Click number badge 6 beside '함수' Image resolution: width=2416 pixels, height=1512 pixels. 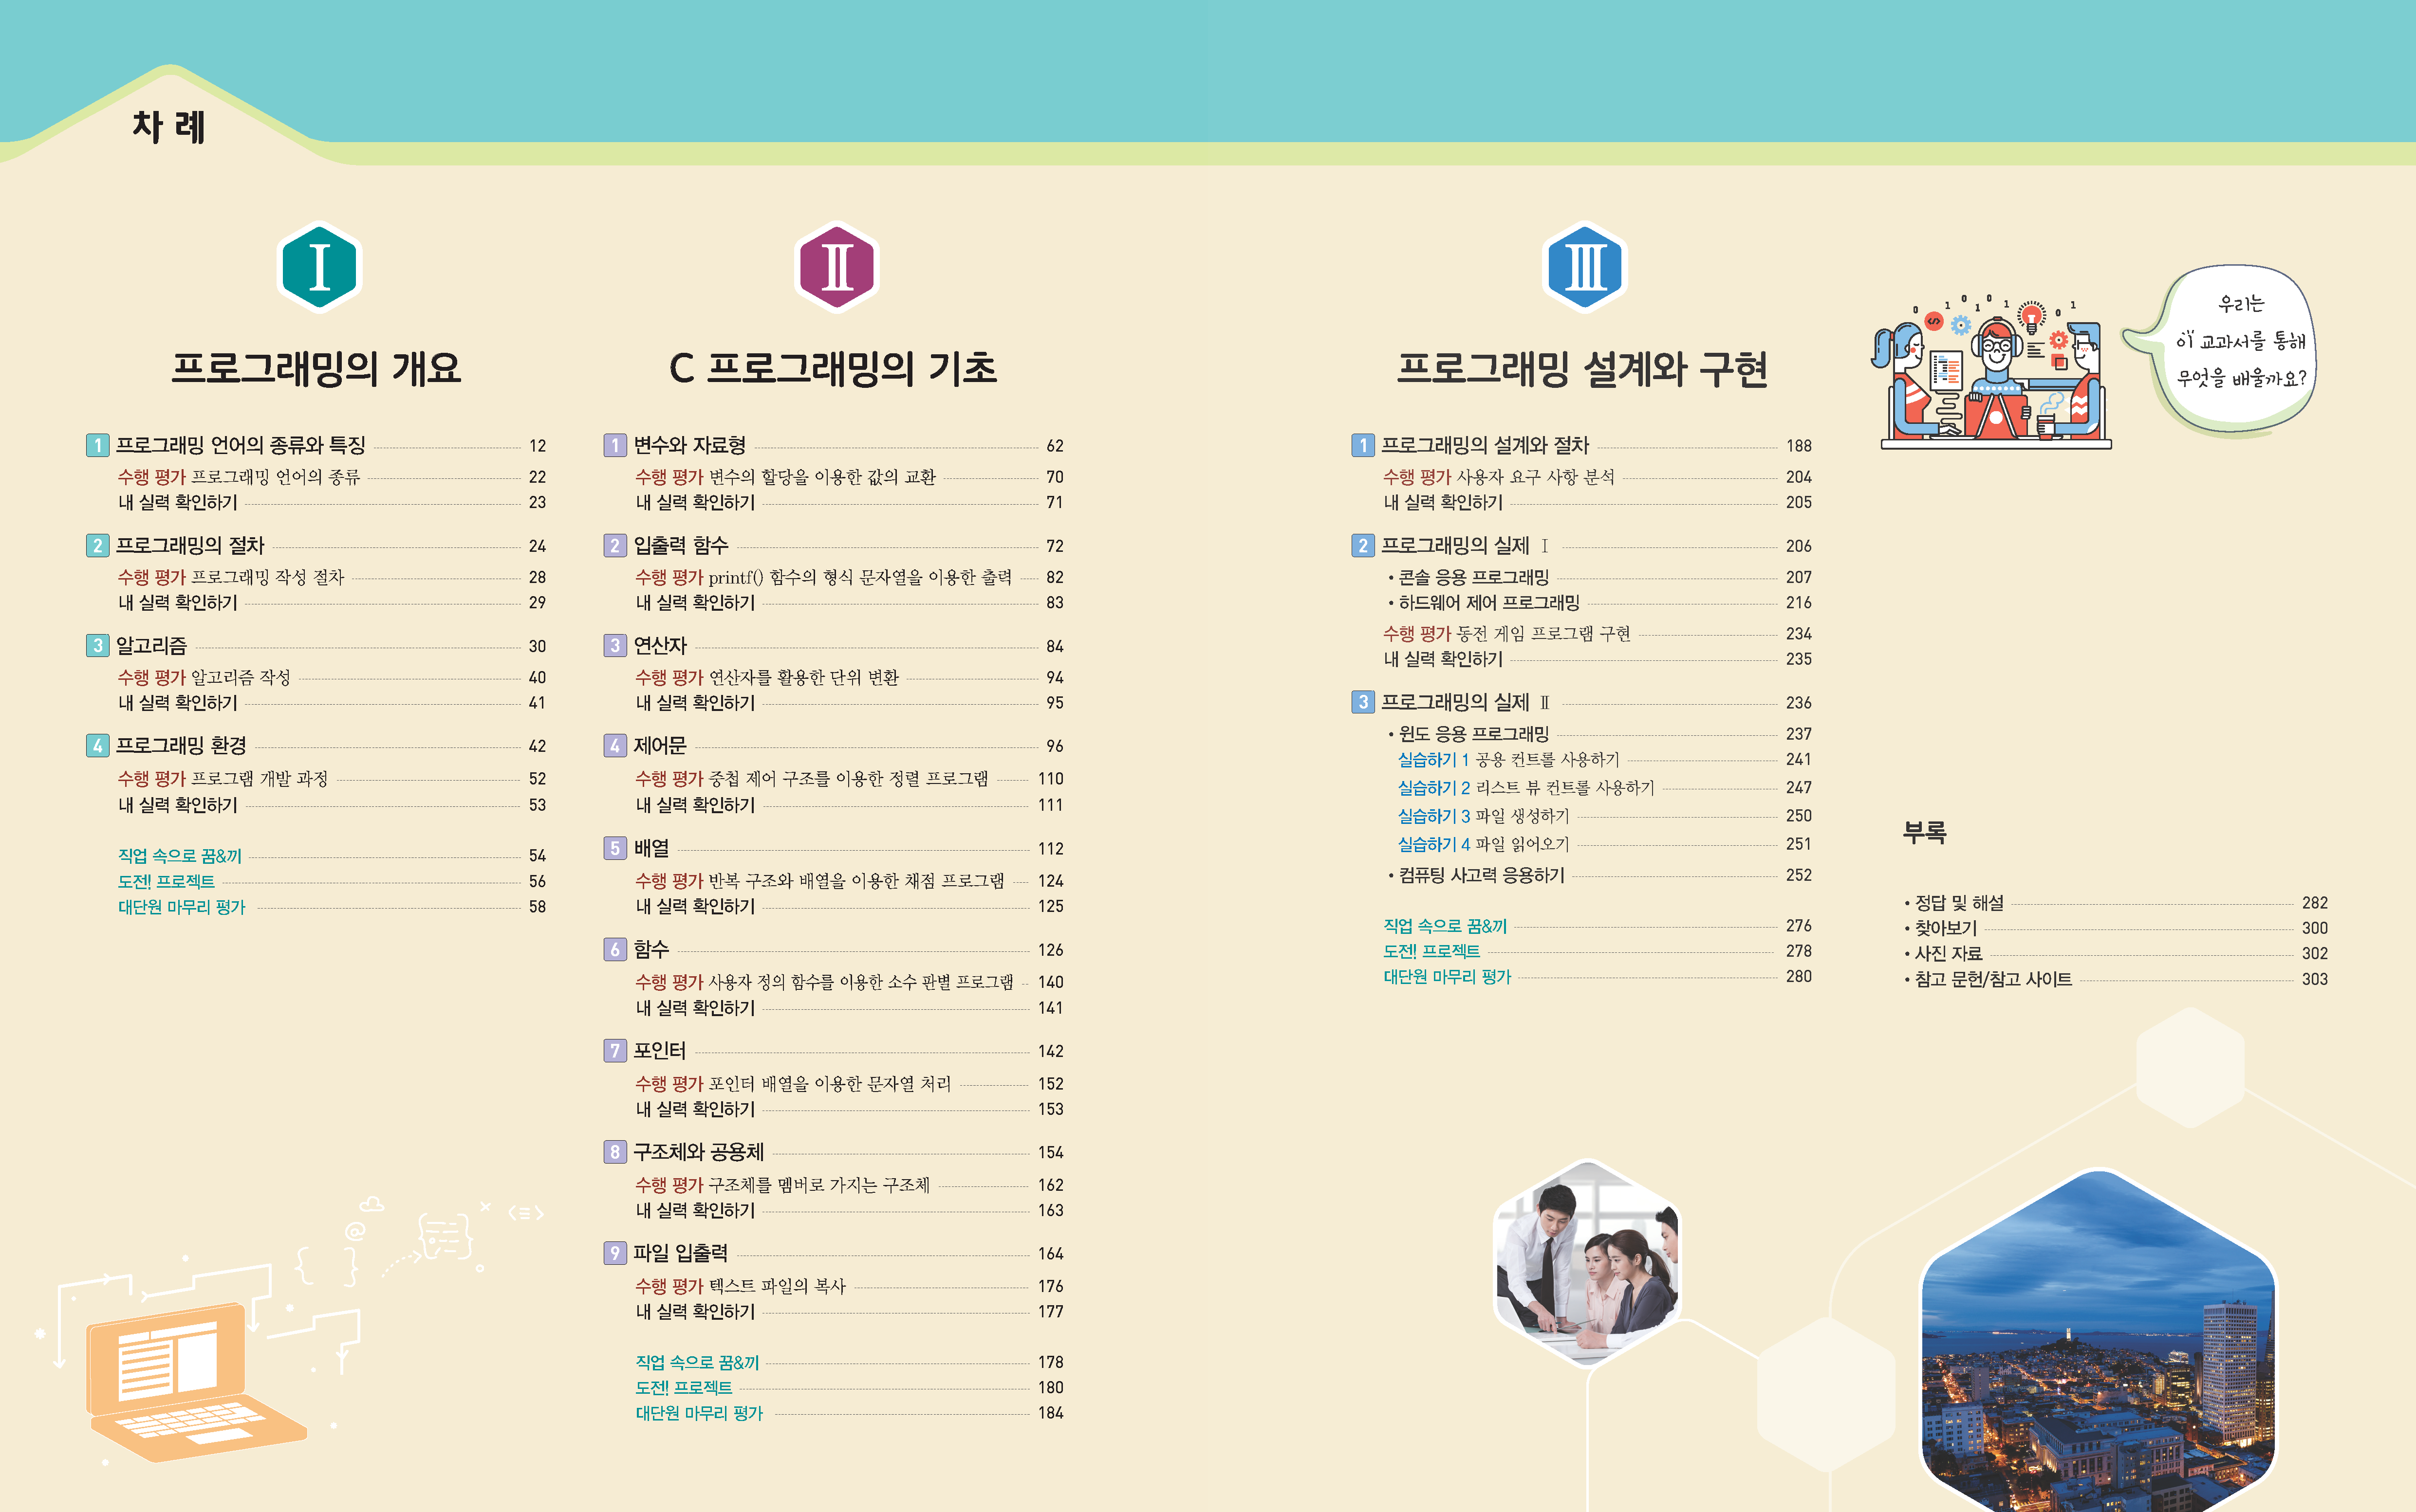point(614,949)
